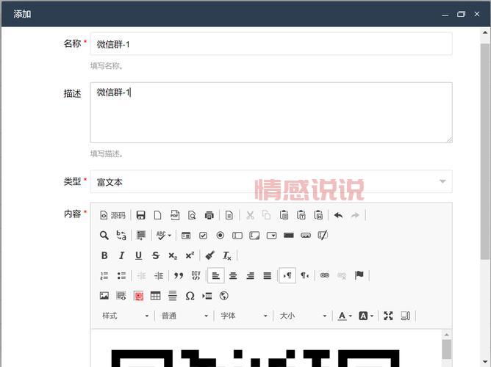Click the print icon
Viewport: 491px width, 367px height.
[x=209, y=215]
